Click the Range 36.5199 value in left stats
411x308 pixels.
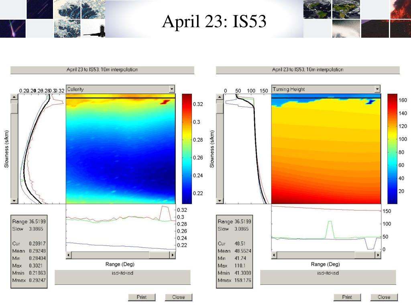pos(37,221)
